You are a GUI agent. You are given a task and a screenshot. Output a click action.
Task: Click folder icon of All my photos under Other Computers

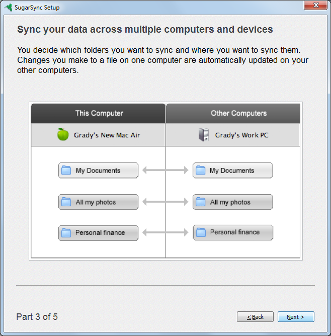201,202
